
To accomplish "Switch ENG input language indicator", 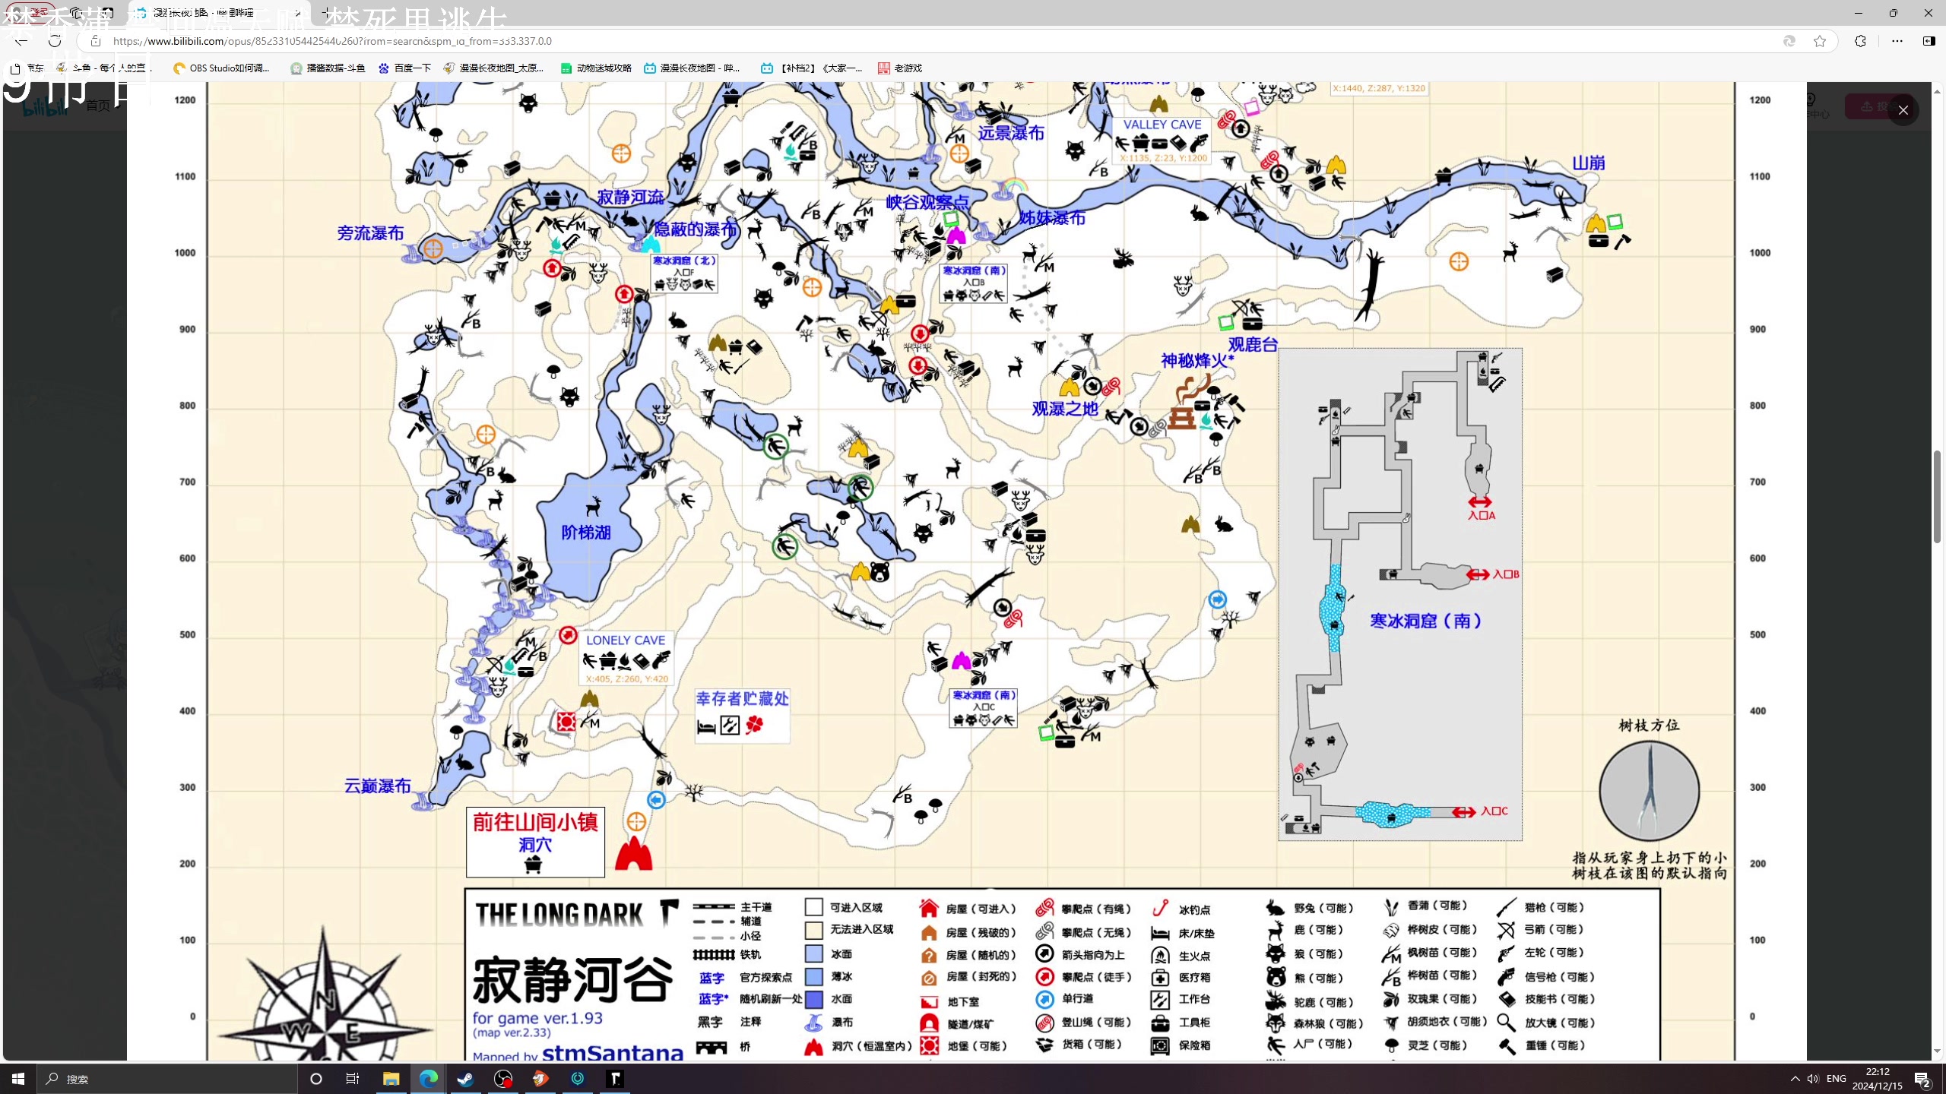I will click(1837, 1079).
